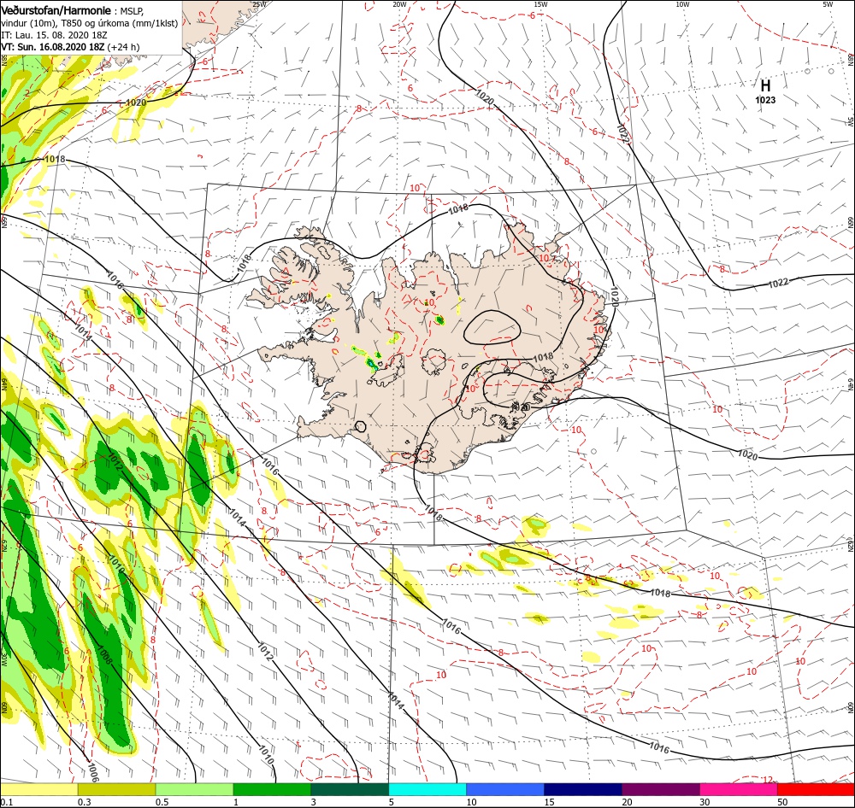The image size is (855, 808).
Task: Click the light green 0.5 legend swatch
Action: pos(194,789)
